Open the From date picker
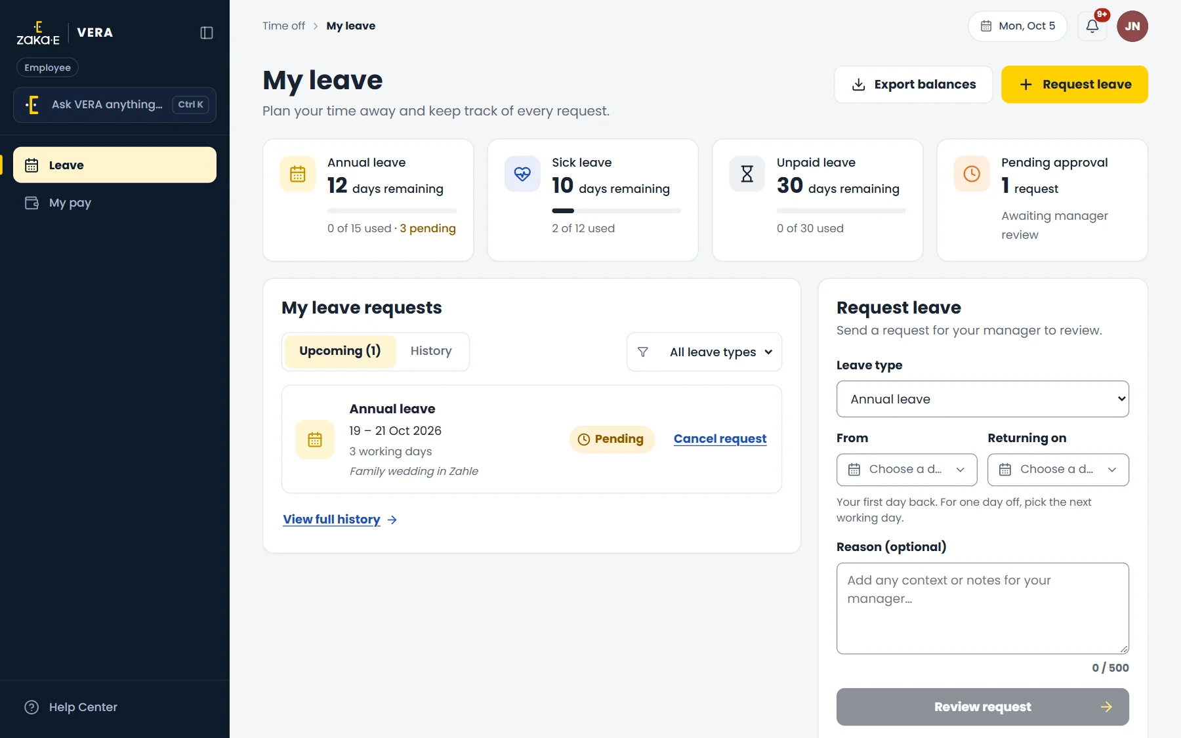Screen dimensions: 1181x738 click(x=907, y=470)
